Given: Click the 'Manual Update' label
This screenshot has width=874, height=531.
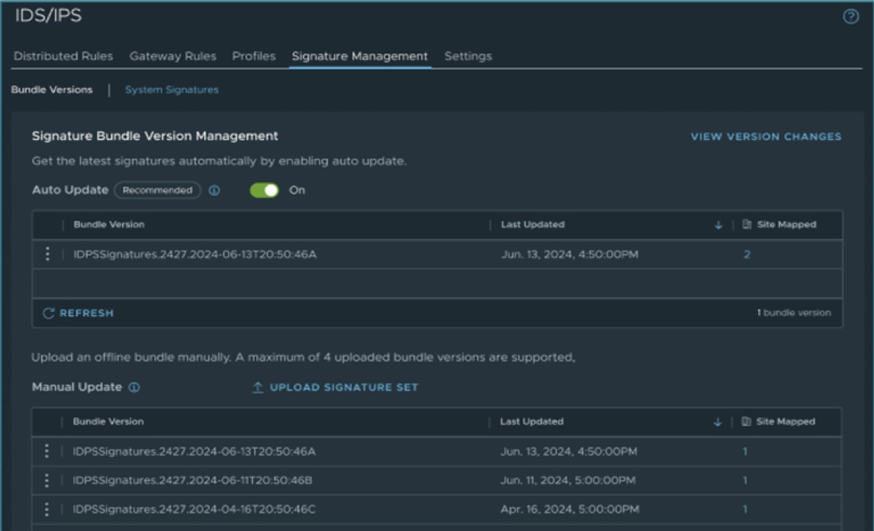Looking at the screenshot, I should click(77, 387).
